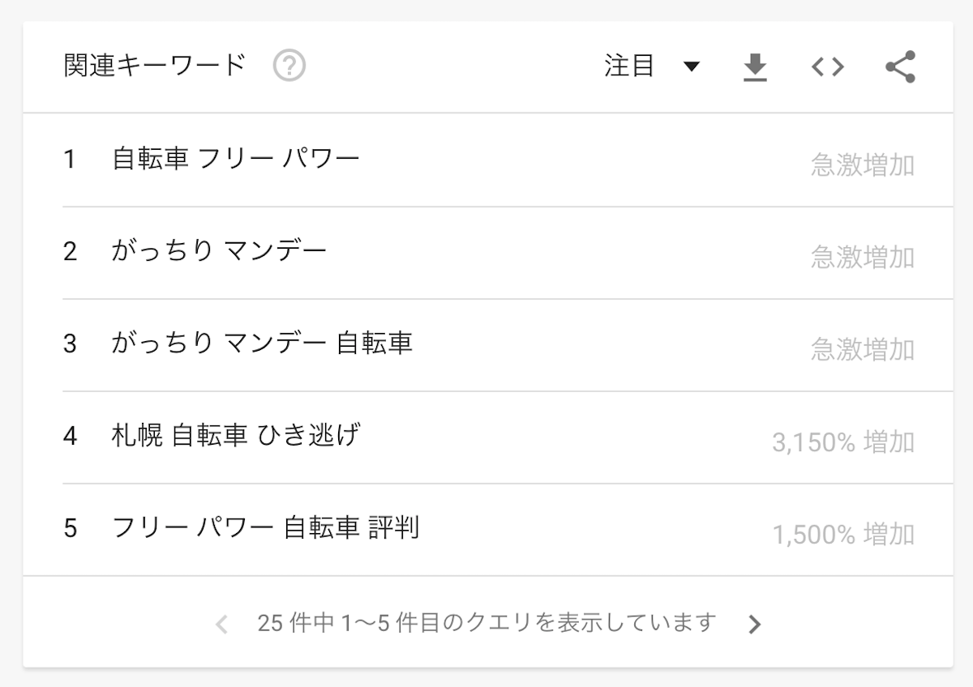This screenshot has height=687, width=973.
Task: Open the embed code icon
Action: click(x=827, y=66)
